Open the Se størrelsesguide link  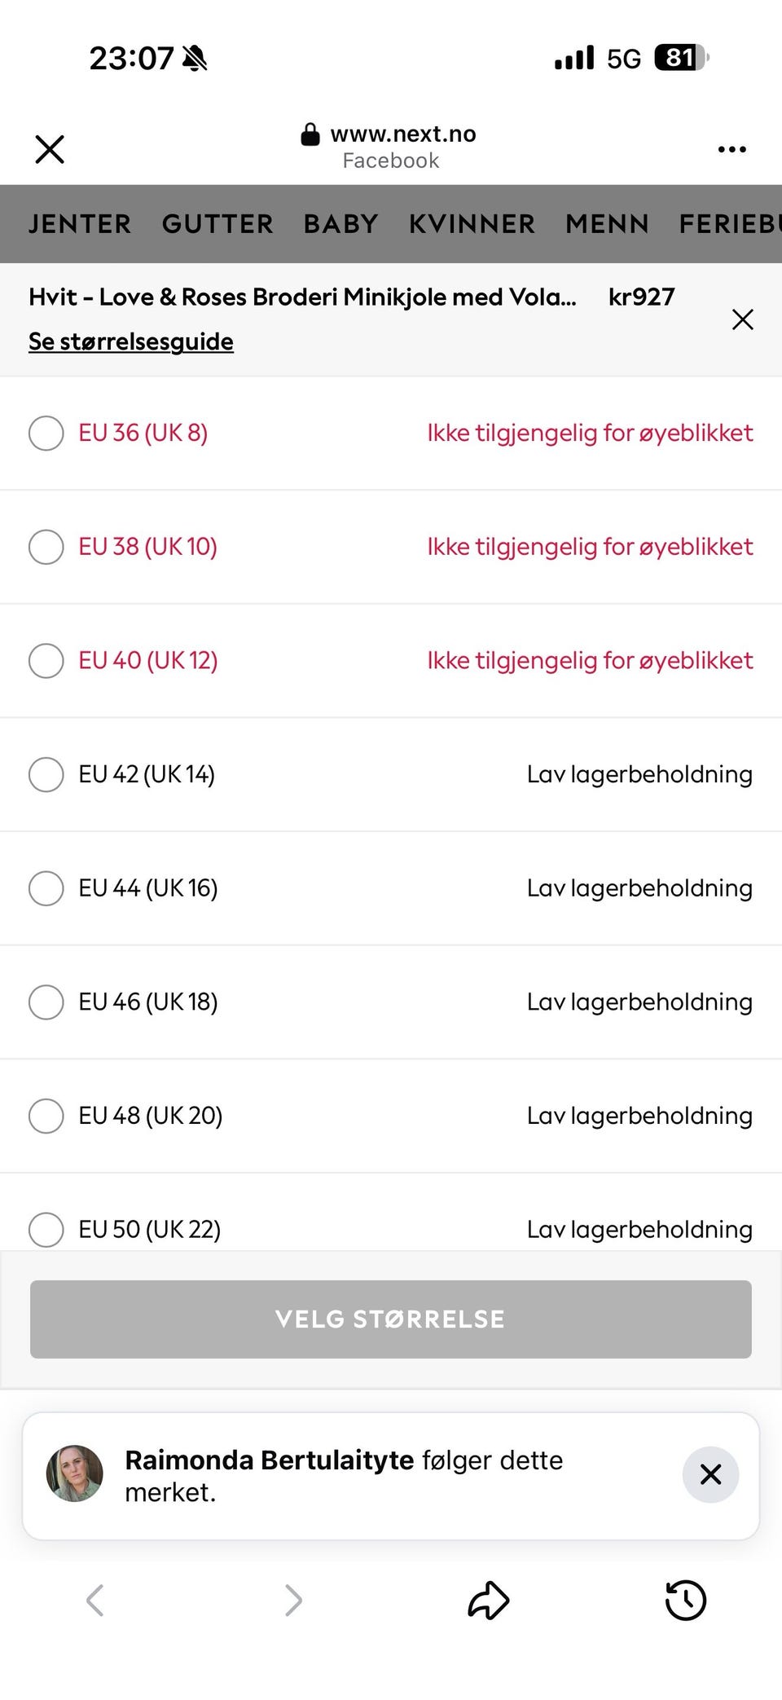[x=131, y=341]
